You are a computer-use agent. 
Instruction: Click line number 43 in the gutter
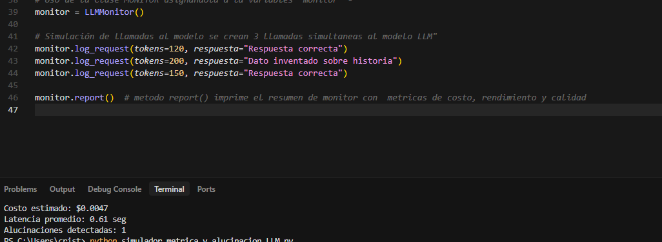(13, 60)
